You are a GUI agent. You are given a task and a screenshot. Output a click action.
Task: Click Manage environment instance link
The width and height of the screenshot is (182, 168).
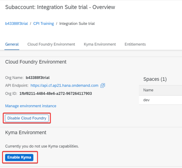tap(31, 106)
